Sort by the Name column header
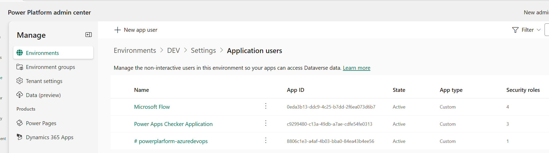 tap(142, 90)
